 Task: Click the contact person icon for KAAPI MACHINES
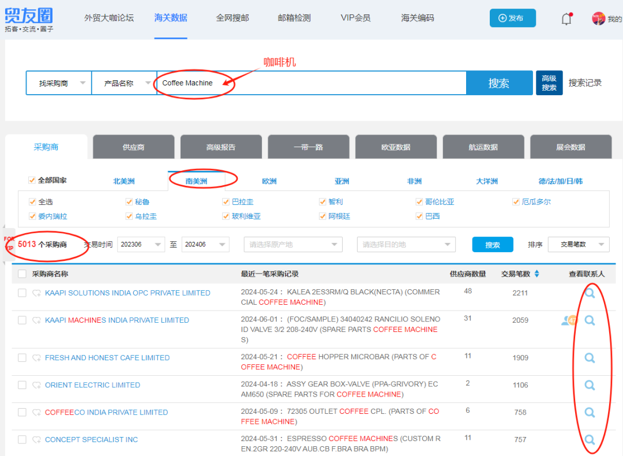[567, 320]
